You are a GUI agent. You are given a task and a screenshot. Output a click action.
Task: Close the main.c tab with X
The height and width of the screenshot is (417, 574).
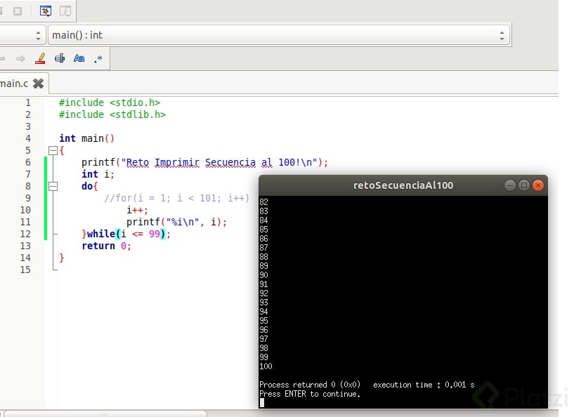pos(38,84)
